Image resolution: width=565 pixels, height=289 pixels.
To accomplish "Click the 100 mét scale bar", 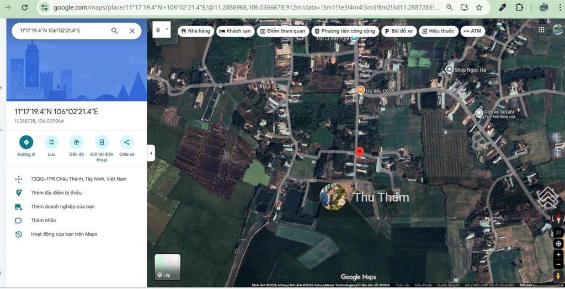I will pyautogui.click(x=542, y=285).
